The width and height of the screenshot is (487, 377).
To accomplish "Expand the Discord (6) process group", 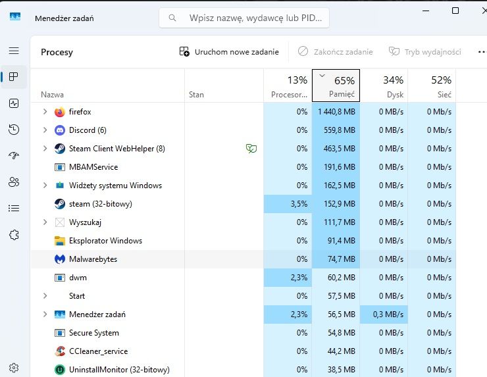I will coord(45,130).
